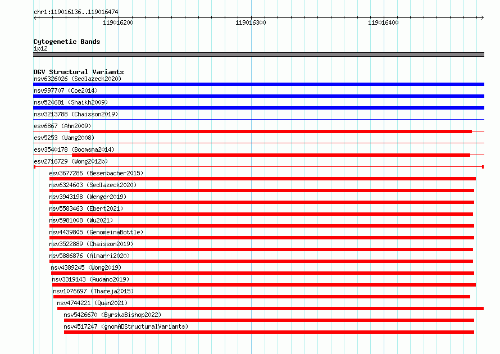Open variant nsv3319143 (Audano2019) label
Image resolution: width=500 pixels, height=354 pixels.
90,279
